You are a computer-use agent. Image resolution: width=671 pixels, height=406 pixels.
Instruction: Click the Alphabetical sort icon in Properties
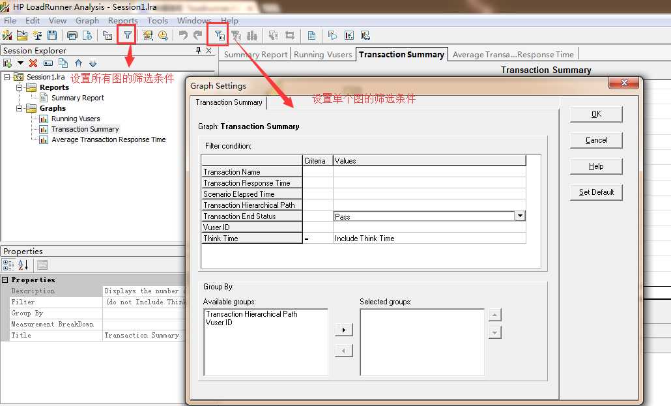[23, 265]
